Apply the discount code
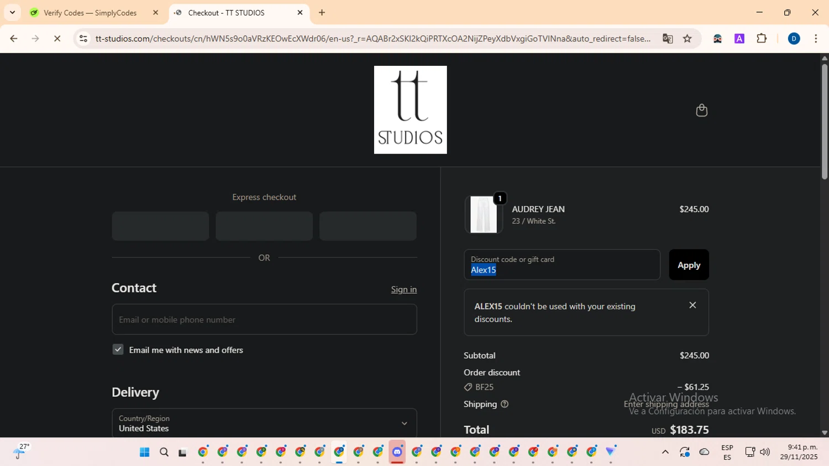Image resolution: width=829 pixels, height=466 pixels. pyautogui.click(x=689, y=265)
